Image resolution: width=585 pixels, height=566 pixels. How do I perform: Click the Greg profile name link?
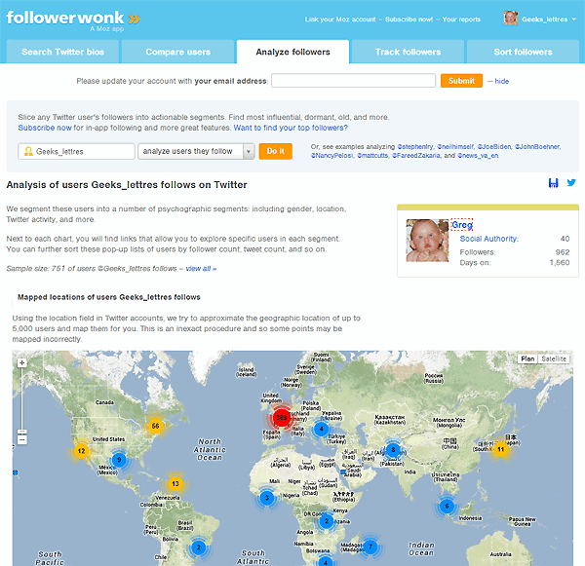[462, 224]
